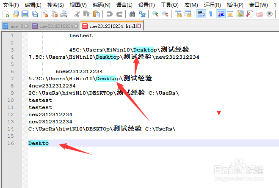This screenshot has width=279, height=188.
Task: Close the 'new2312312234.html' tab
Action: [139, 26]
